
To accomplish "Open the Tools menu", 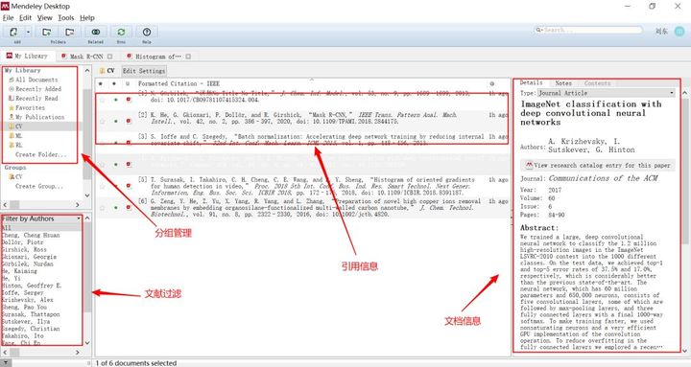I will 65,17.
